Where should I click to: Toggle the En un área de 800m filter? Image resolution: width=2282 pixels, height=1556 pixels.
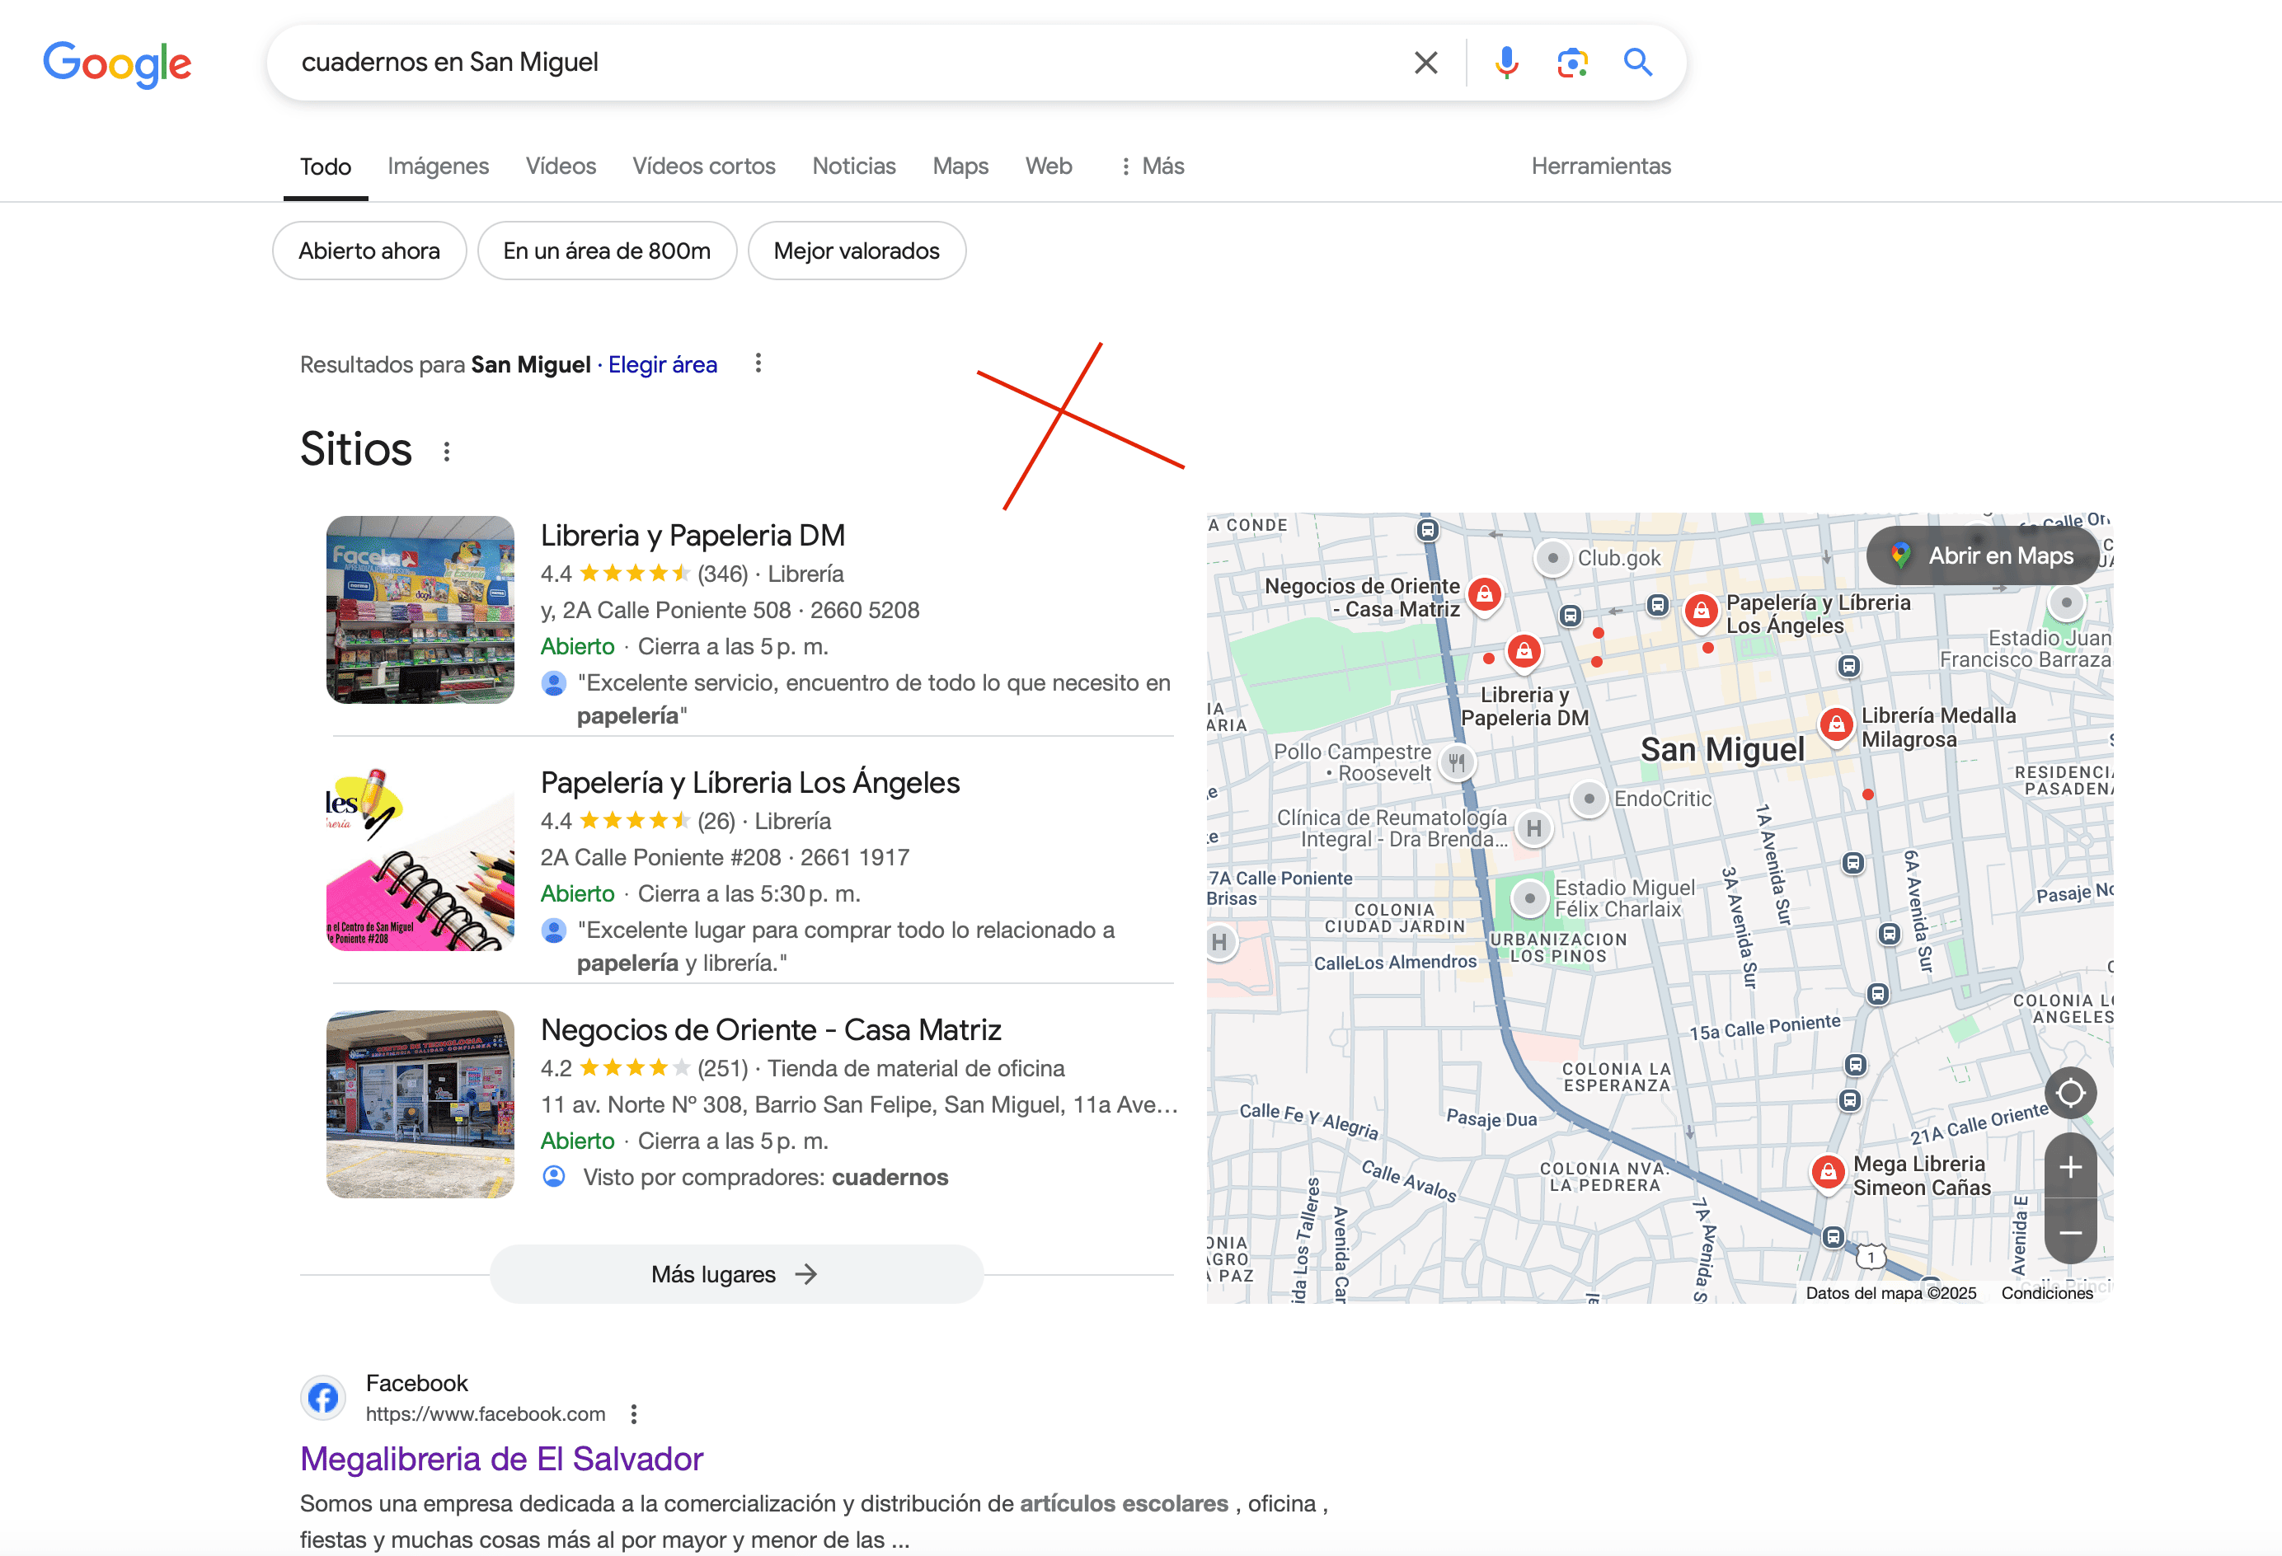click(607, 251)
